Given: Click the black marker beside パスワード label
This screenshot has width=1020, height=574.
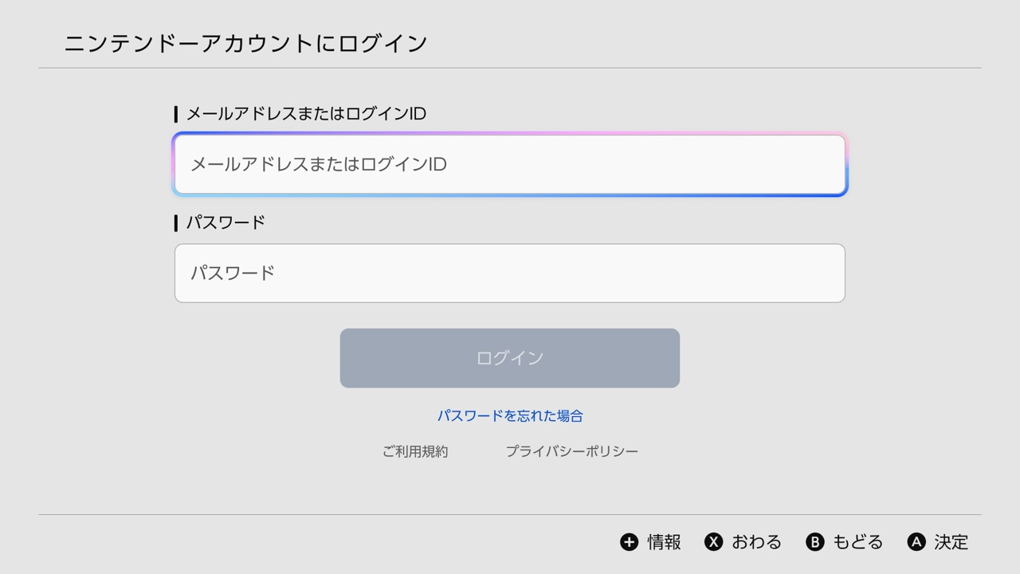Looking at the screenshot, I should pyautogui.click(x=175, y=223).
